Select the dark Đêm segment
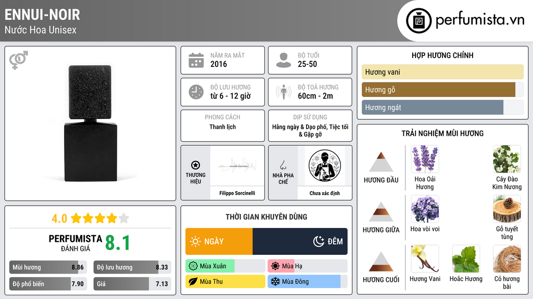Viewport: 533px width, 299px height. click(300, 241)
